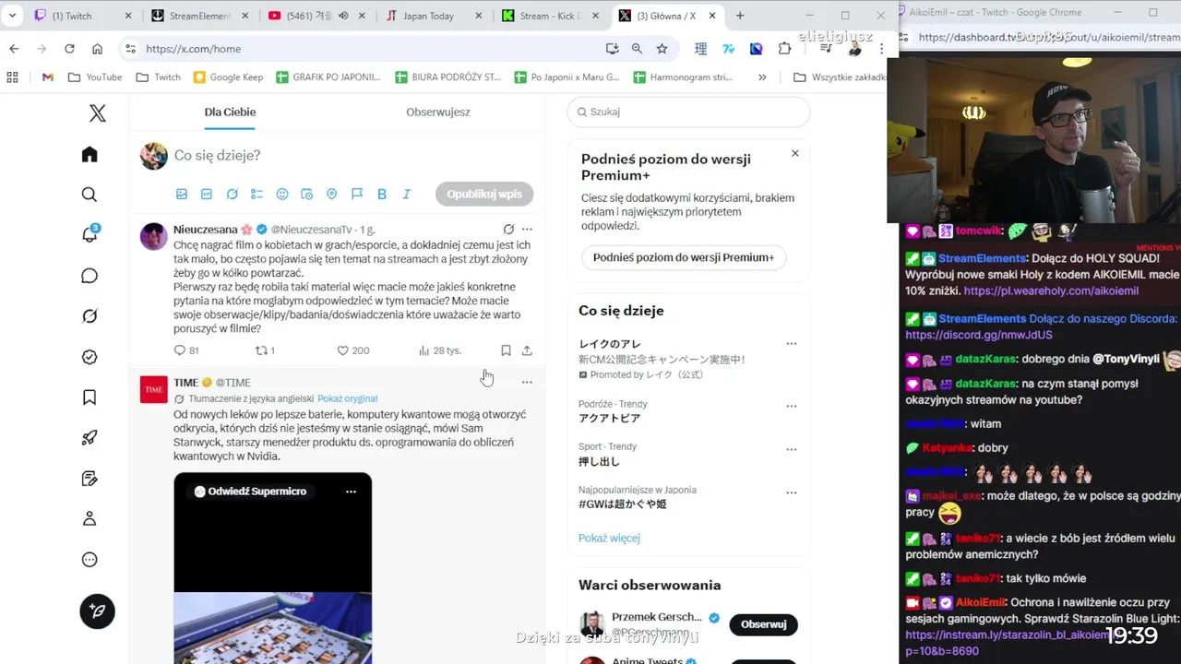
Task: Bookmark Nieuczesana's post
Action: [506, 350]
